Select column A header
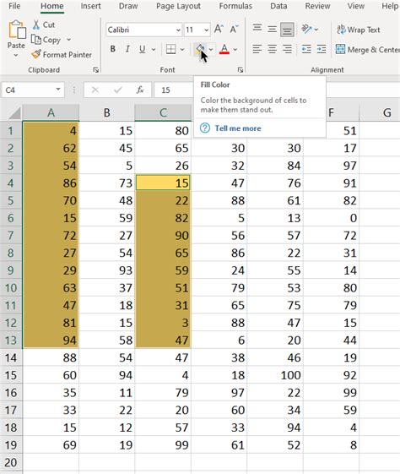This screenshot has width=400, height=474. [x=51, y=112]
